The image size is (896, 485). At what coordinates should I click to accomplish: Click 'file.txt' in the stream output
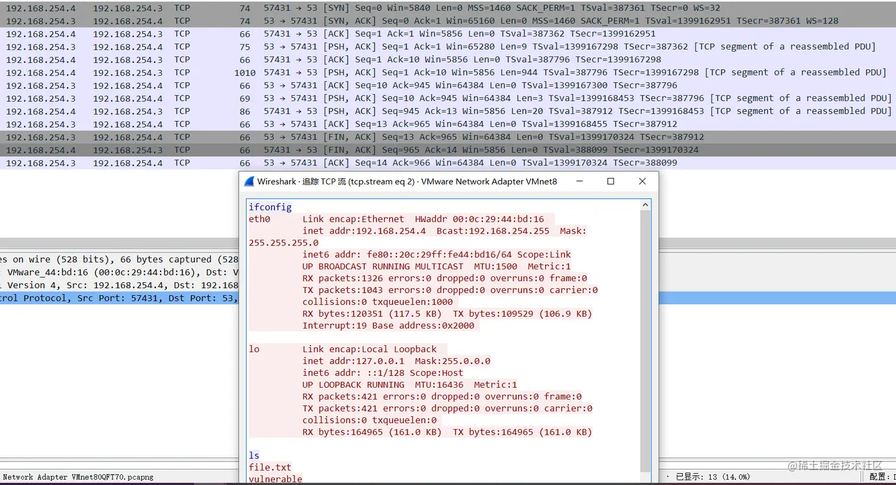270,467
